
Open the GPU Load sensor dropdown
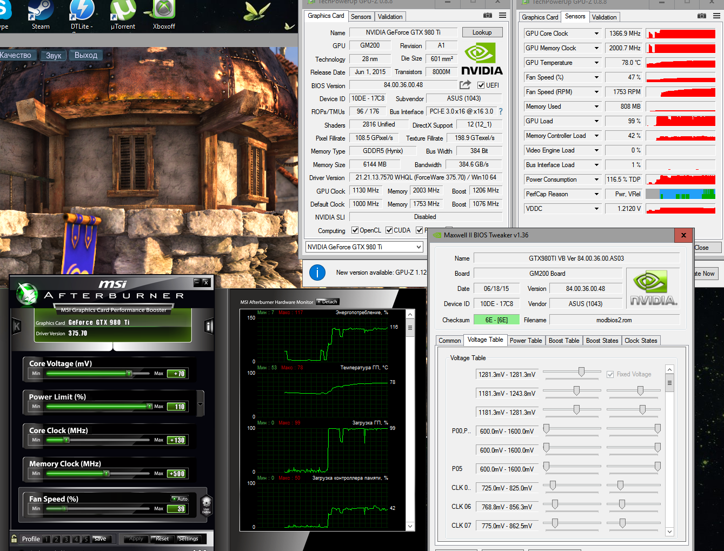[596, 121]
